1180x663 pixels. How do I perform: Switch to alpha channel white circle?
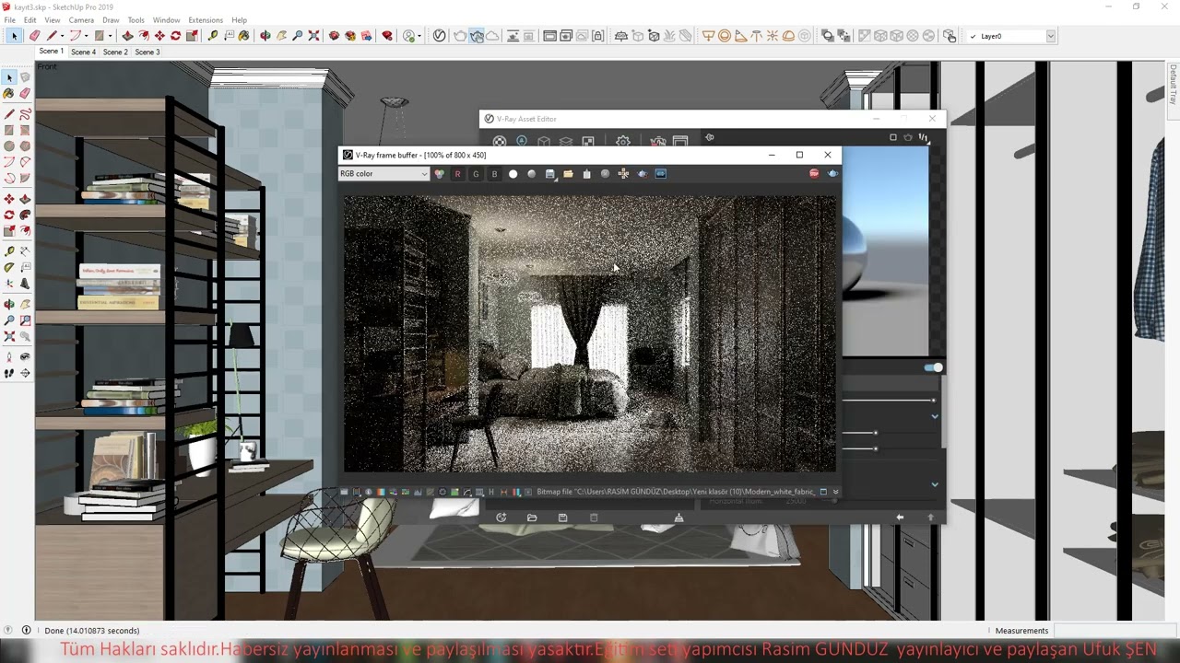pos(513,174)
